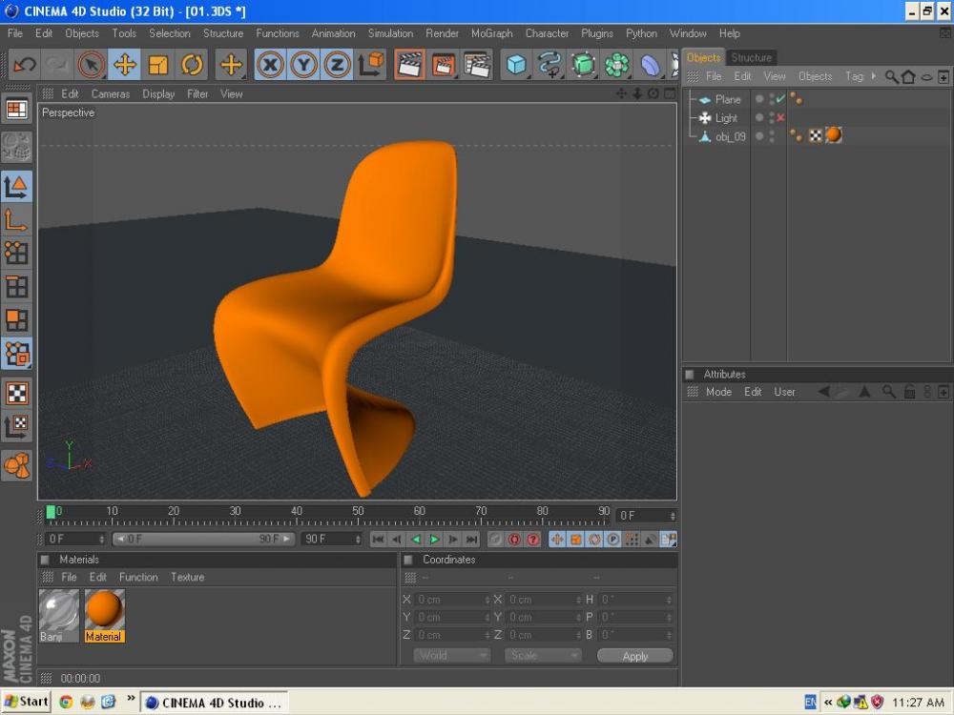Click the red record keyframe button
Viewport: 954px width, 715px height.
(x=514, y=540)
